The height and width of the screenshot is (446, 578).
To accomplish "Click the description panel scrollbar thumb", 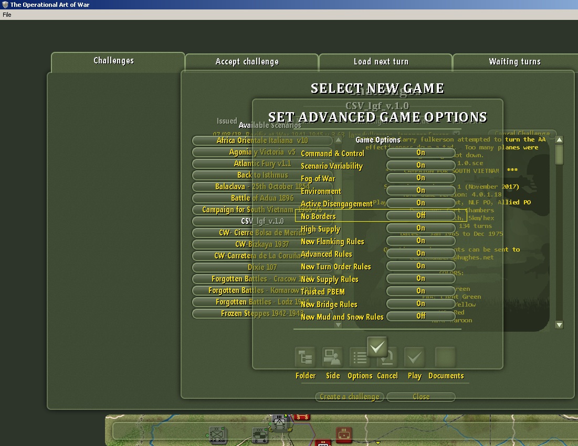I will (x=559, y=155).
